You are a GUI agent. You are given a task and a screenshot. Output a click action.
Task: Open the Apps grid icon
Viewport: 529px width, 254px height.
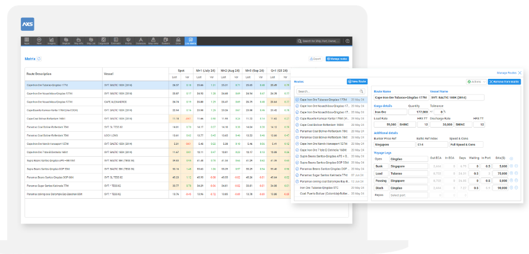coord(27,41)
